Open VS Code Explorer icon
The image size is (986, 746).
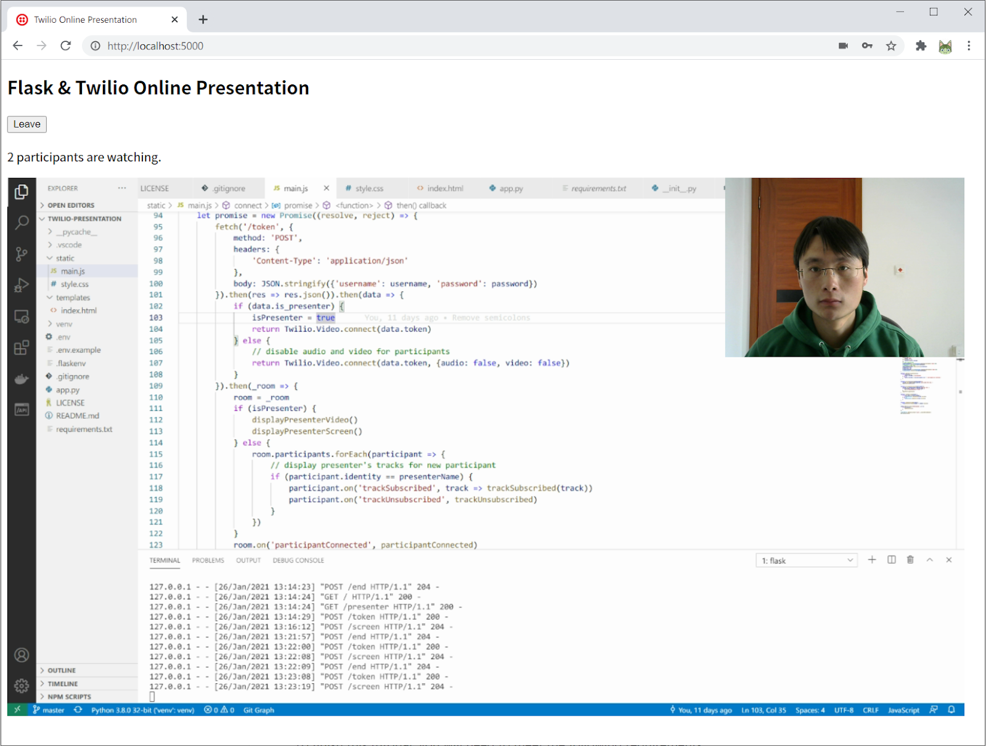(22, 192)
